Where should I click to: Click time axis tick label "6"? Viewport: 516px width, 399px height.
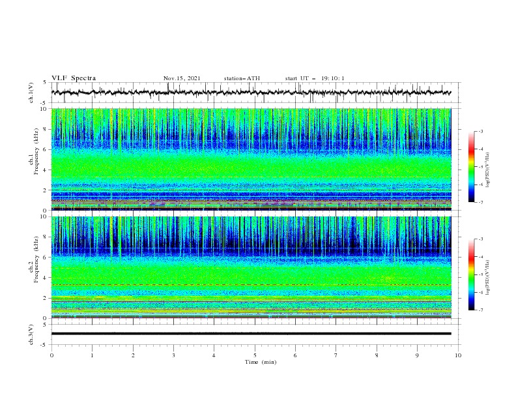pos(295,355)
